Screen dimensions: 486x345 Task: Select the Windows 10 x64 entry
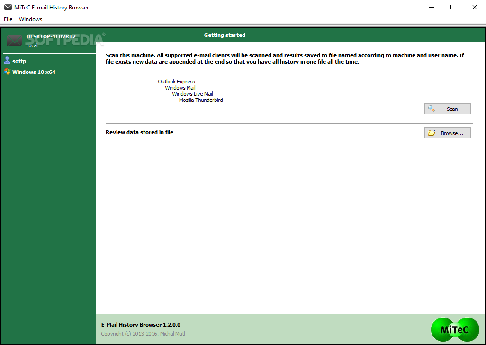click(34, 72)
